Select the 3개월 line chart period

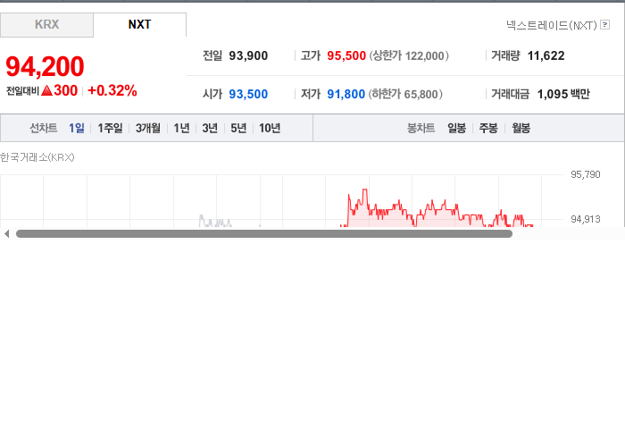pyautogui.click(x=148, y=128)
